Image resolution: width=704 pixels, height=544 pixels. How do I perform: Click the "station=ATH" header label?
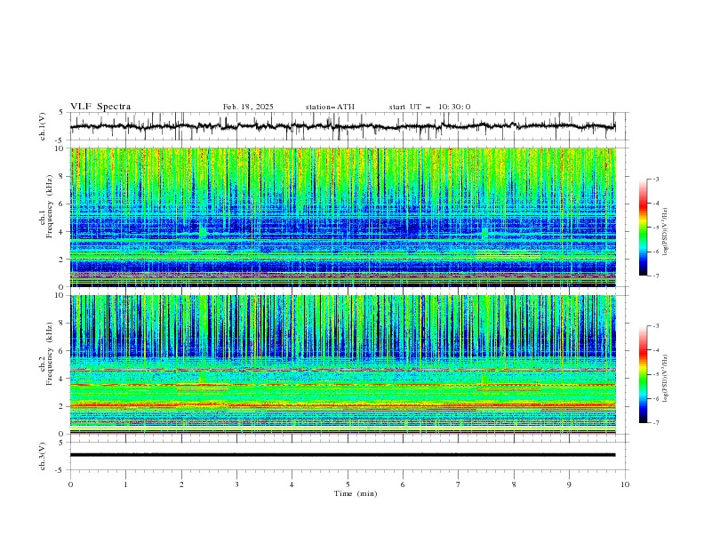pos(330,107)
